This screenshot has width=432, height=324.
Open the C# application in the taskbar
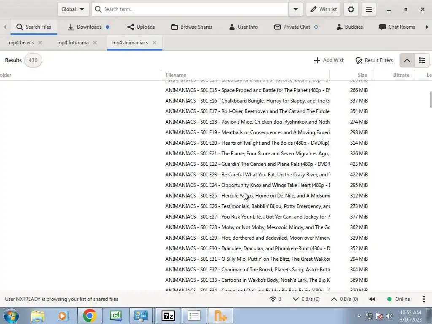click(116, 316)
